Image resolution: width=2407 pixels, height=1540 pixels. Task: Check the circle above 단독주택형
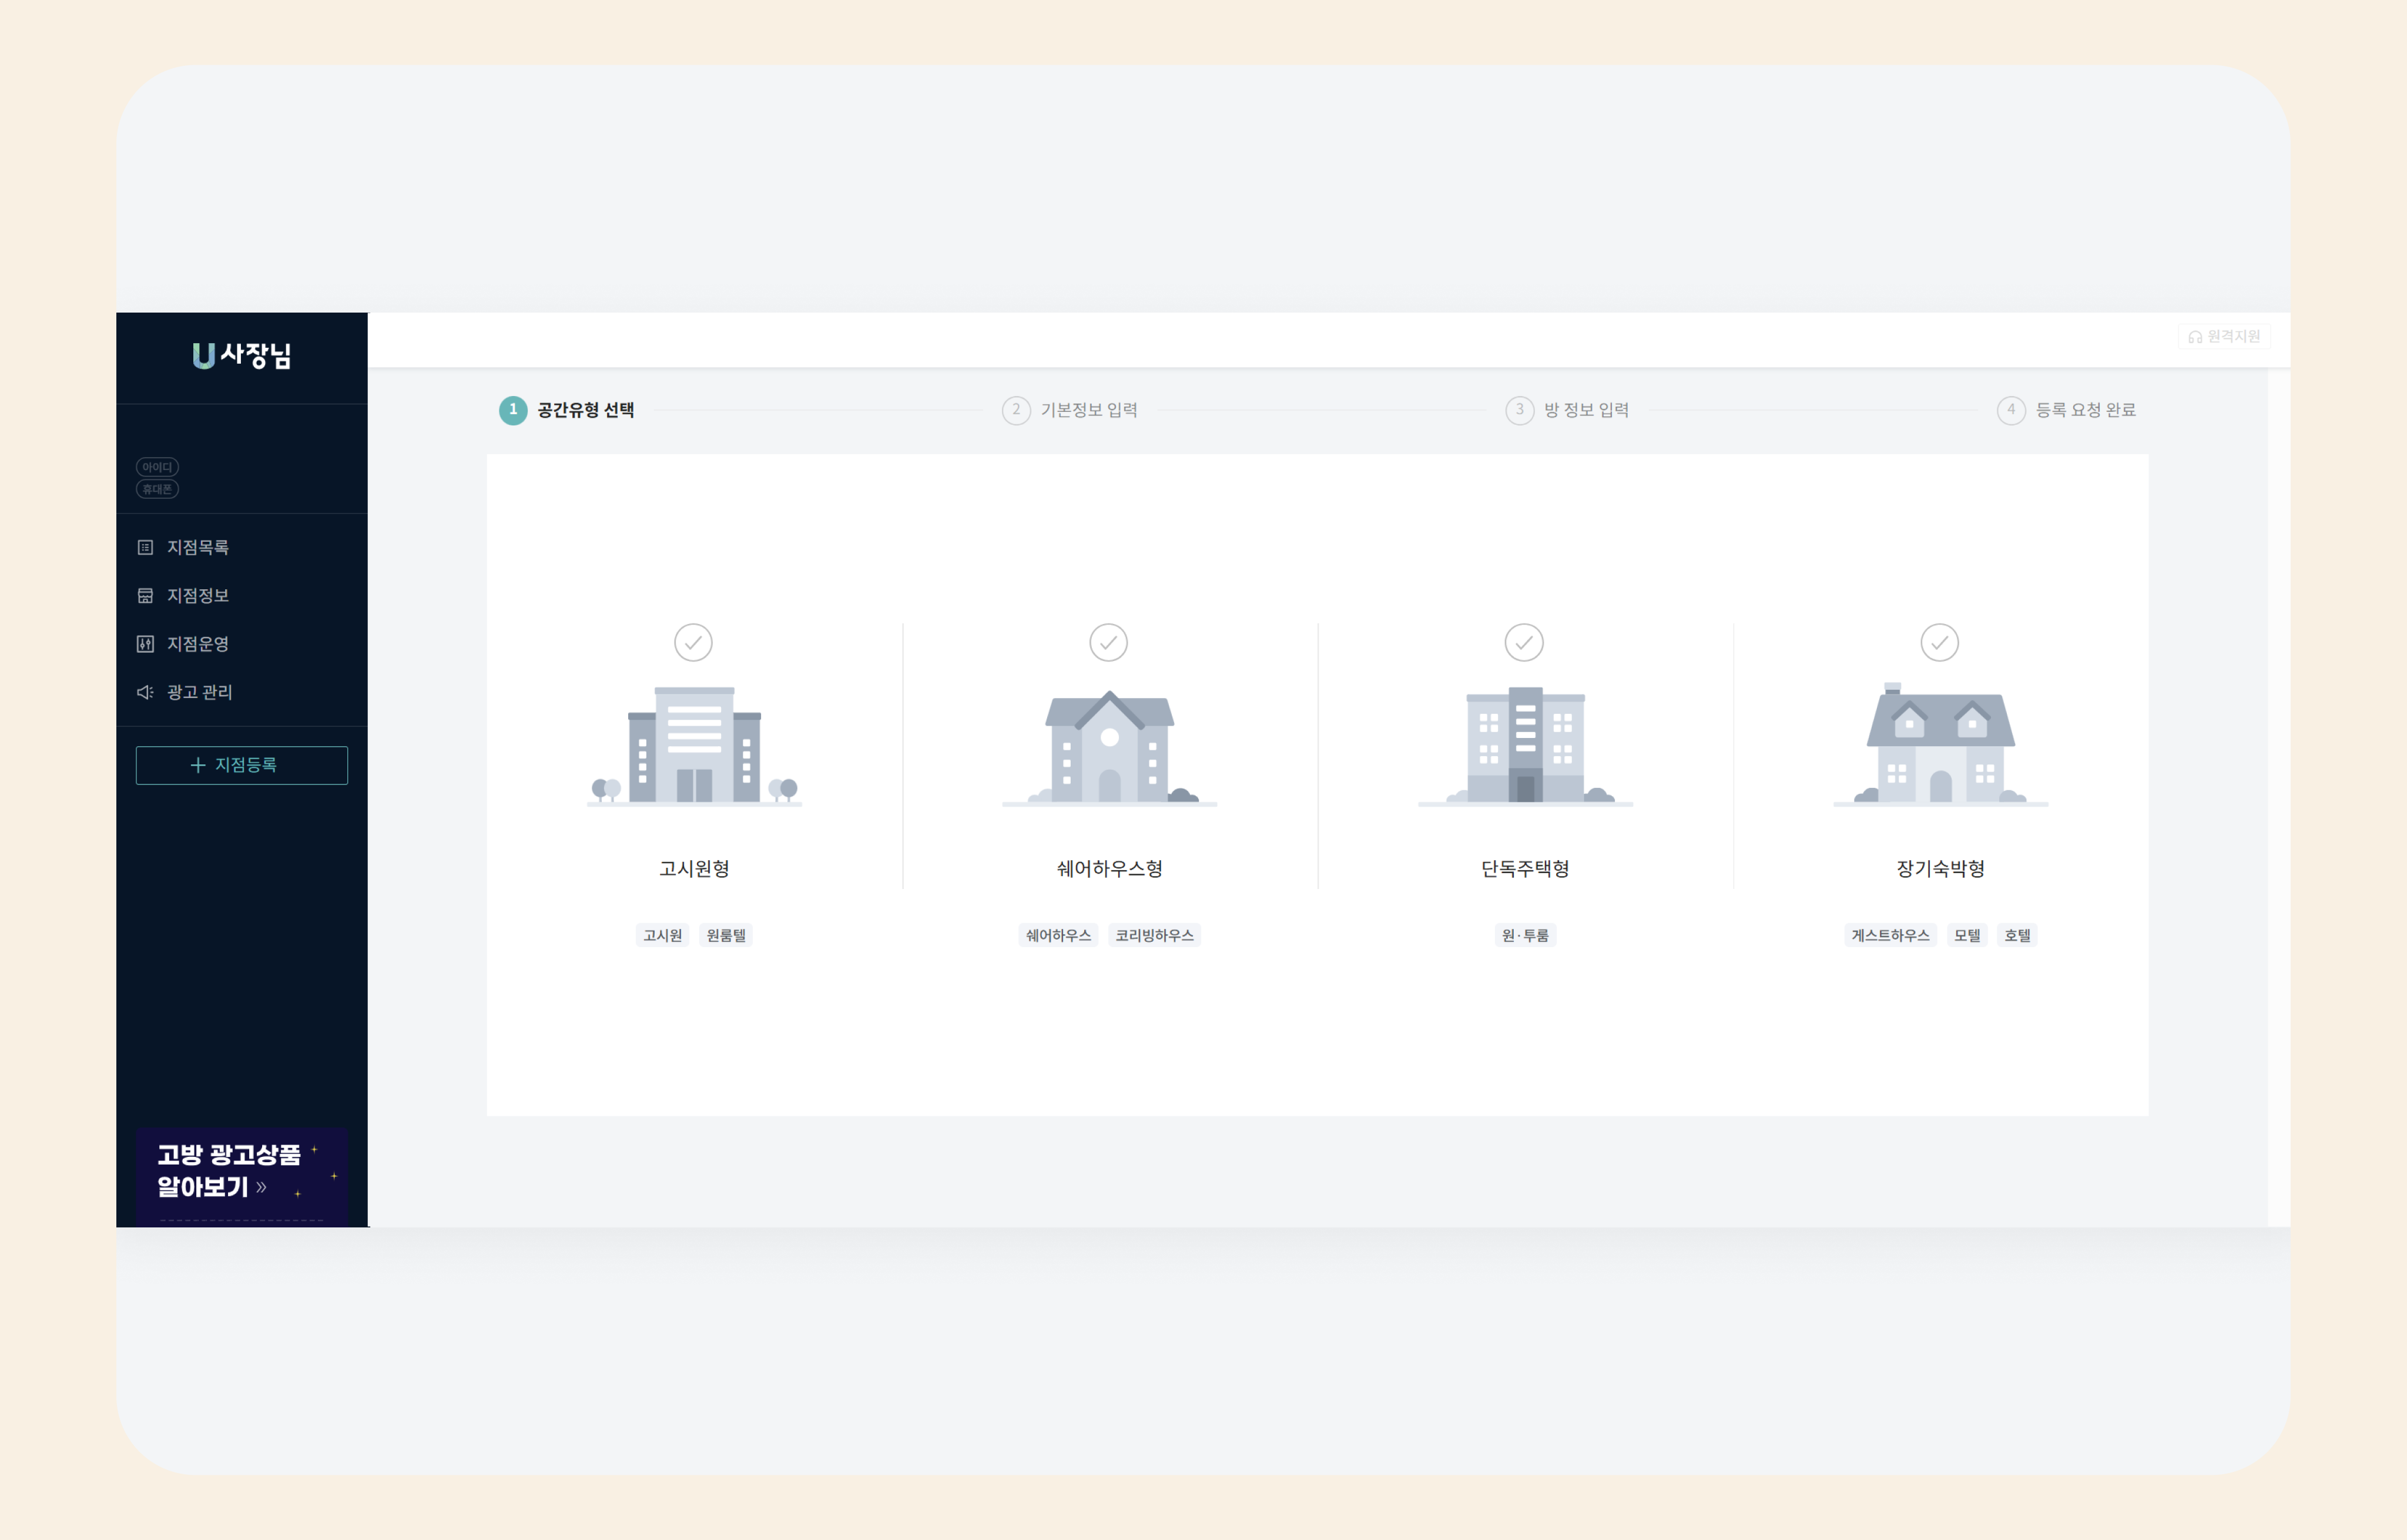1524,643
